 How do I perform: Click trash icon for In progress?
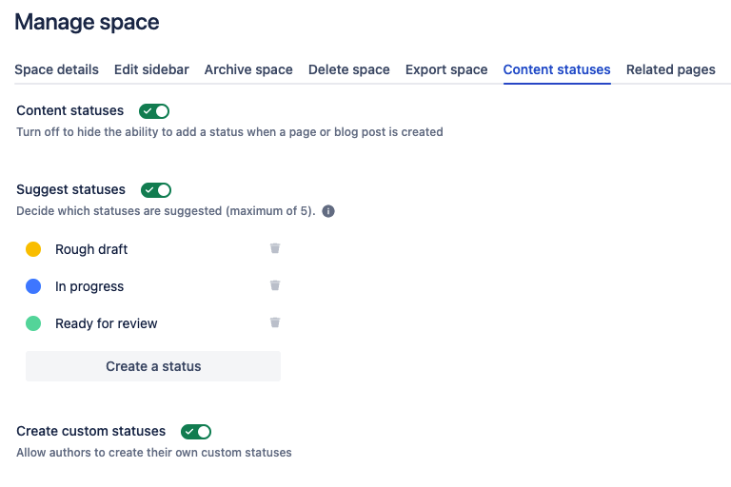click(275, 285)
